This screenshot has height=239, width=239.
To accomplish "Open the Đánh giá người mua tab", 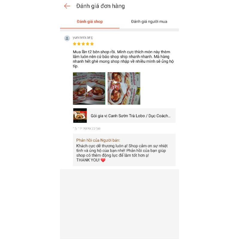I will [x=149, y=22].
